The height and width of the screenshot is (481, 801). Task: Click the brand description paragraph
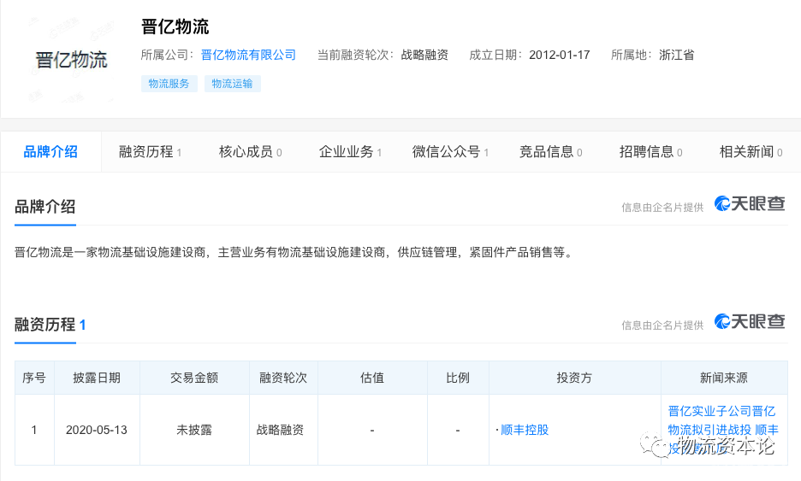click(x=294, y=252)
